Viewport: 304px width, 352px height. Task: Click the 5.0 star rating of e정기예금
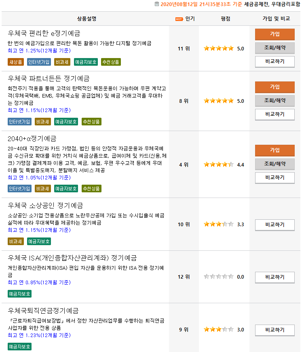tap(218, 48)
